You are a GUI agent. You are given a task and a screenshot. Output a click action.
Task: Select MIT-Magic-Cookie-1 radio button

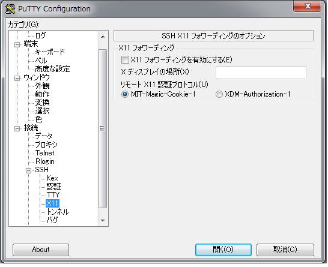click(x=125, y=94)
